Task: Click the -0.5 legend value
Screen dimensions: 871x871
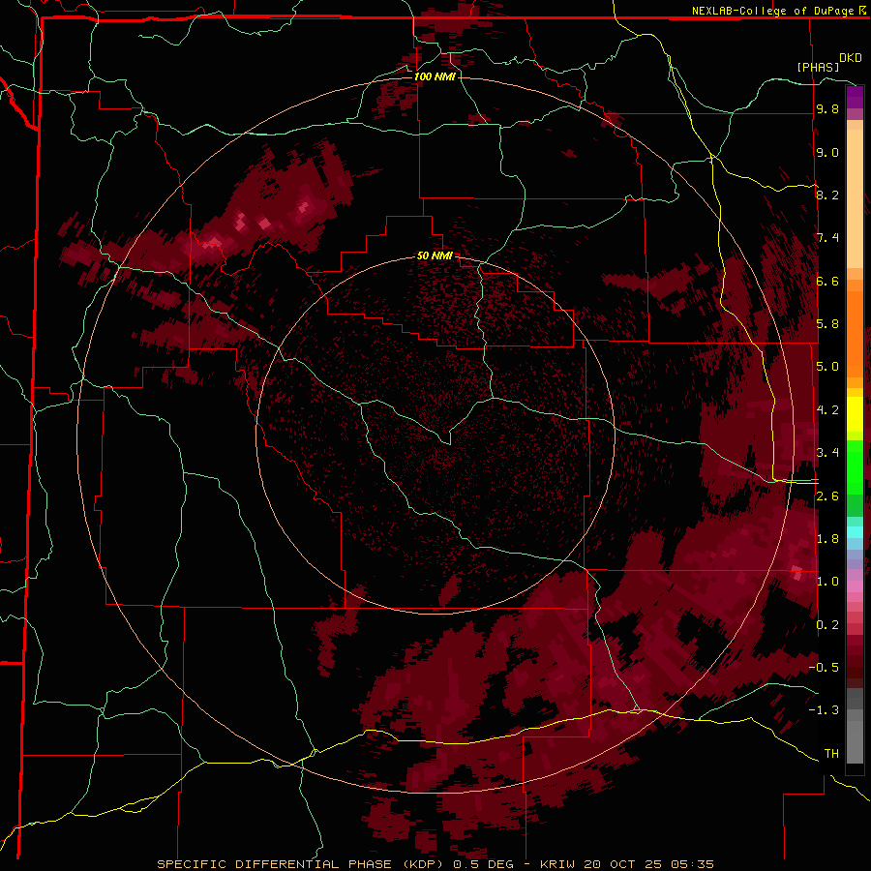Action: tap(824, 668)
